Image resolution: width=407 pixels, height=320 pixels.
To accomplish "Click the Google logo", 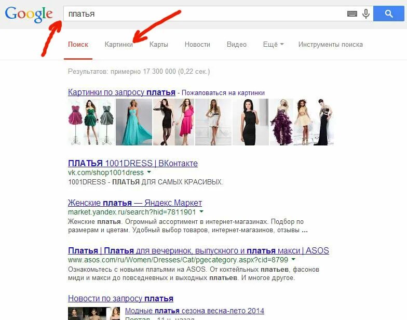I will pyautogui.click(x=29, y=15).
